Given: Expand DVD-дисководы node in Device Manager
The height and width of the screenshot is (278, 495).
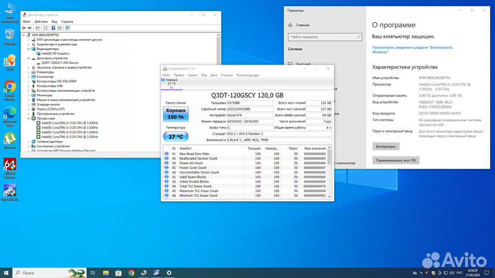Looking at the screenshot, I should 28,40.
